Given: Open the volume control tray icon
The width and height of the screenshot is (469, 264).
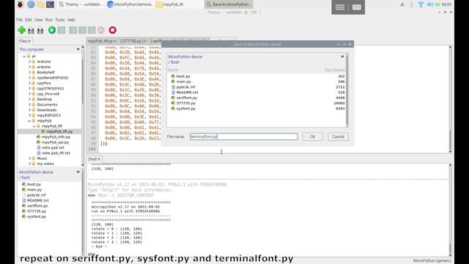Looking at the screenshot, I should 429,4.
